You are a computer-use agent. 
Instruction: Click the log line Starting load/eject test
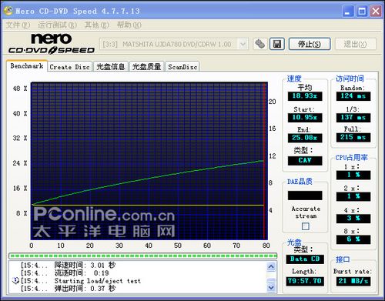click(x=98, y=281)
